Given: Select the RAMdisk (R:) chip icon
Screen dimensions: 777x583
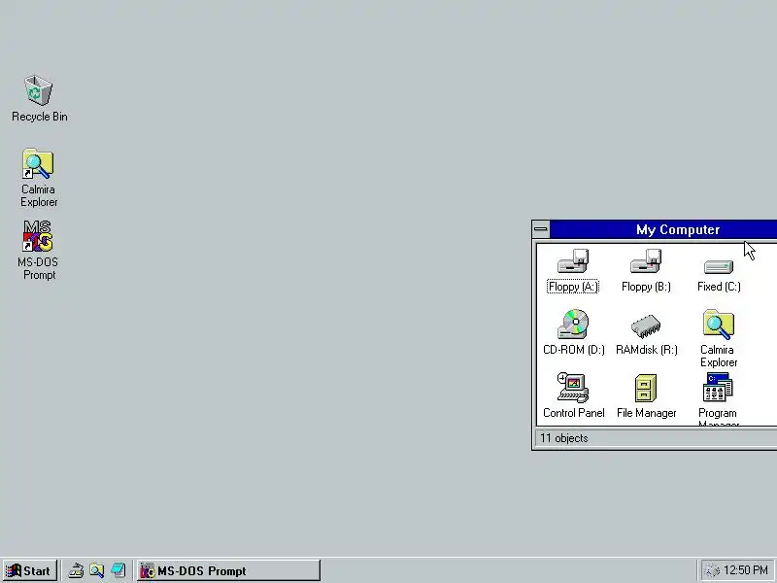Looking at the screenshot, I should click(646, 326).
